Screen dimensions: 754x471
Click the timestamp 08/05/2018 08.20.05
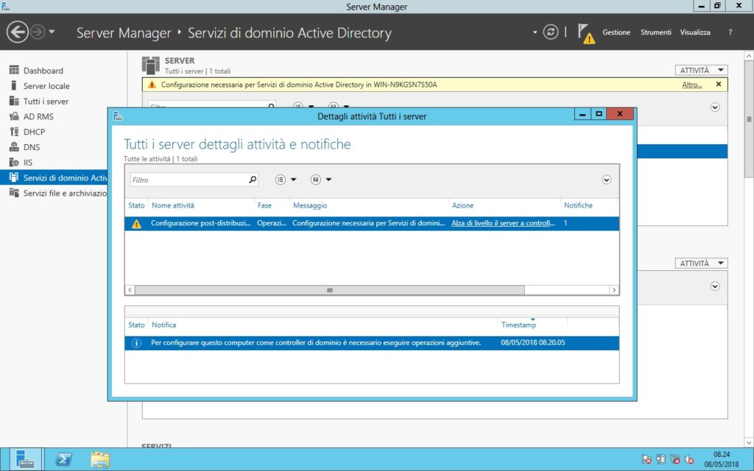(x=533, y=343)
